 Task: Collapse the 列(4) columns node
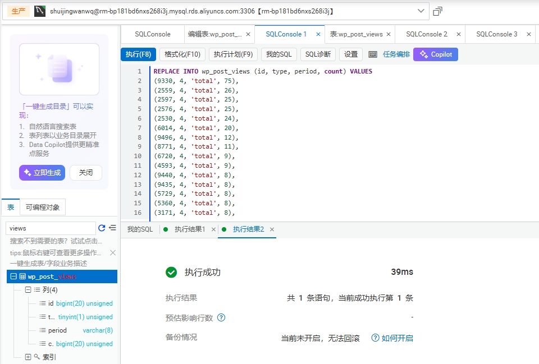(28, 290)
